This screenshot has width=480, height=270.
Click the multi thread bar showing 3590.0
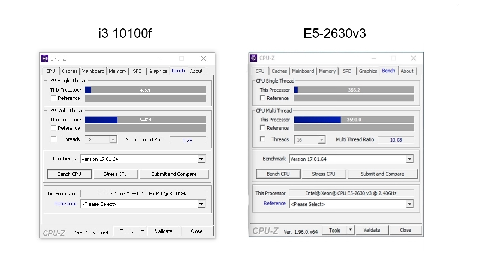pyautogui.click(x=354, y=120)
